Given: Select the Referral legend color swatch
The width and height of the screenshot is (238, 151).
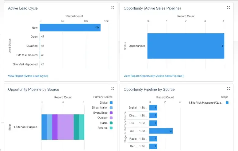Looking at the screenshot, I should [111, 128].
